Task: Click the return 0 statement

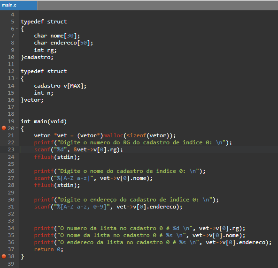Action: [48, 249]
